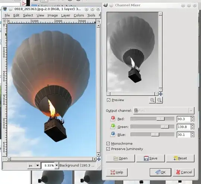This screenshot has width=201, height=184.
Task: Click the Reset button
Action: coord(180,158)
